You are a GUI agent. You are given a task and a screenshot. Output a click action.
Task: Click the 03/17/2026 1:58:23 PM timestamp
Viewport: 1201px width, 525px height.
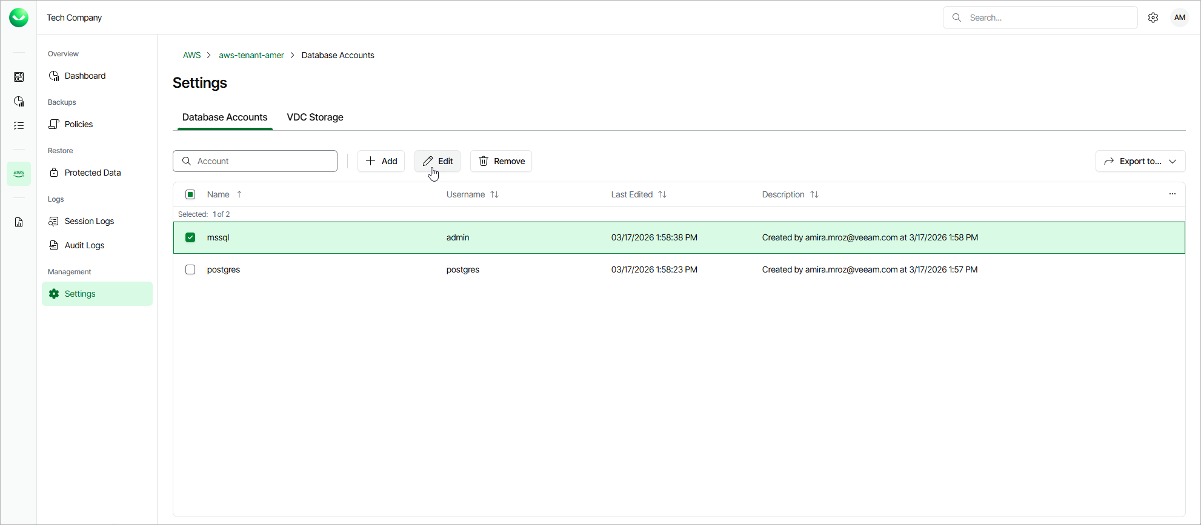[x=654, y=269]
